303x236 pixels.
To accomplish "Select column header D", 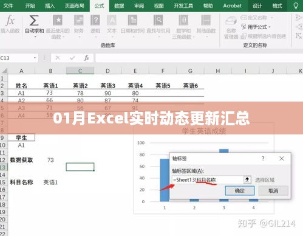I will pyautogui.click(x=107, y=71).
